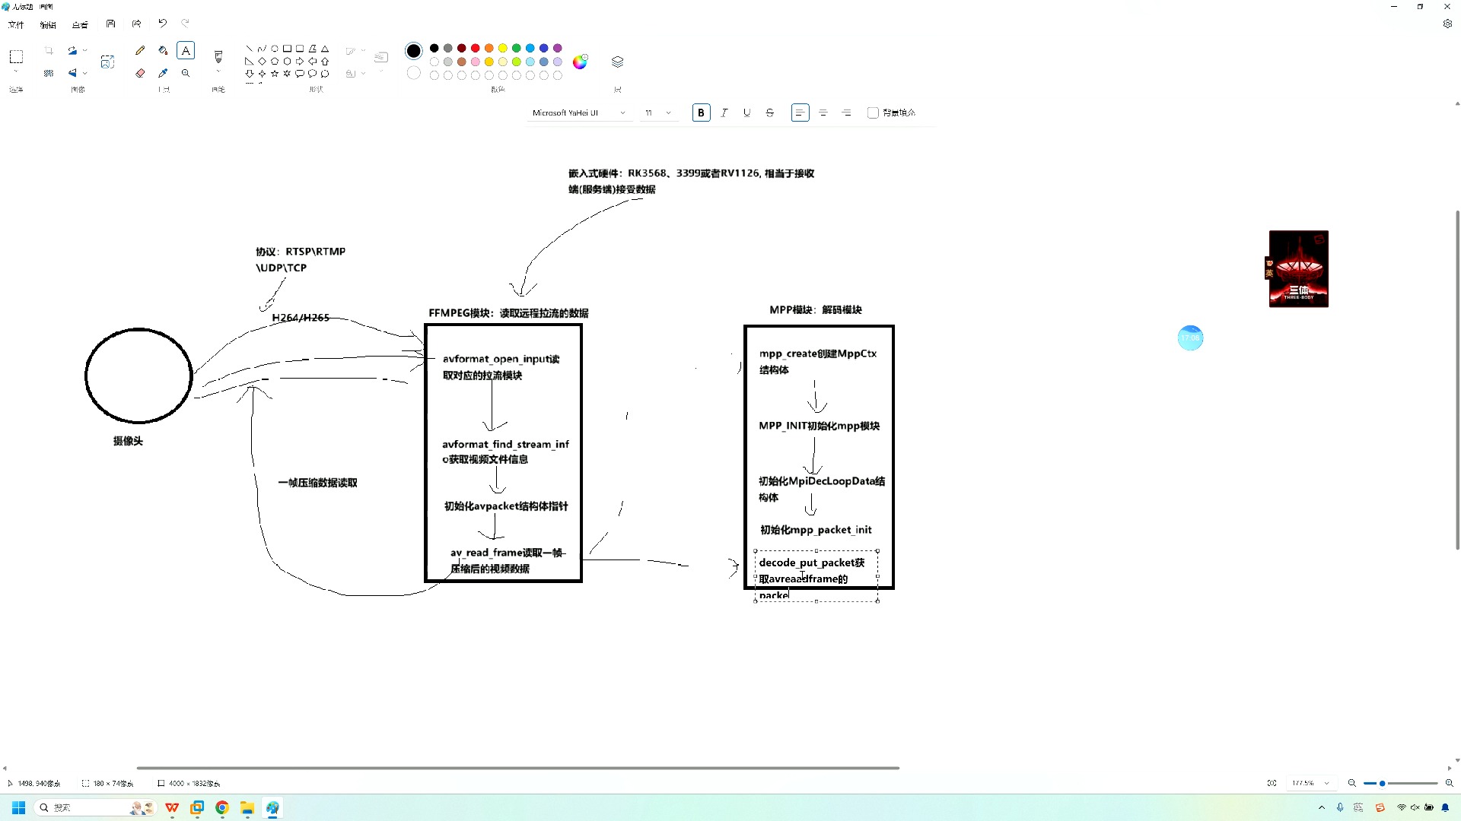Image resolution: width=1461 pixels, height=821 pixels.
Task: Open the Edit menu
Action: [48, 24]
